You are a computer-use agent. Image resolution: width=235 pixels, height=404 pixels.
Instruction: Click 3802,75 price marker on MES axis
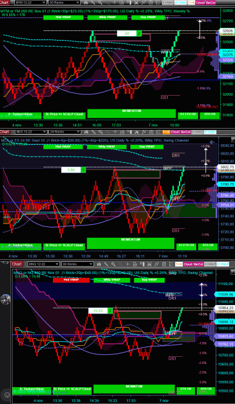227,167
